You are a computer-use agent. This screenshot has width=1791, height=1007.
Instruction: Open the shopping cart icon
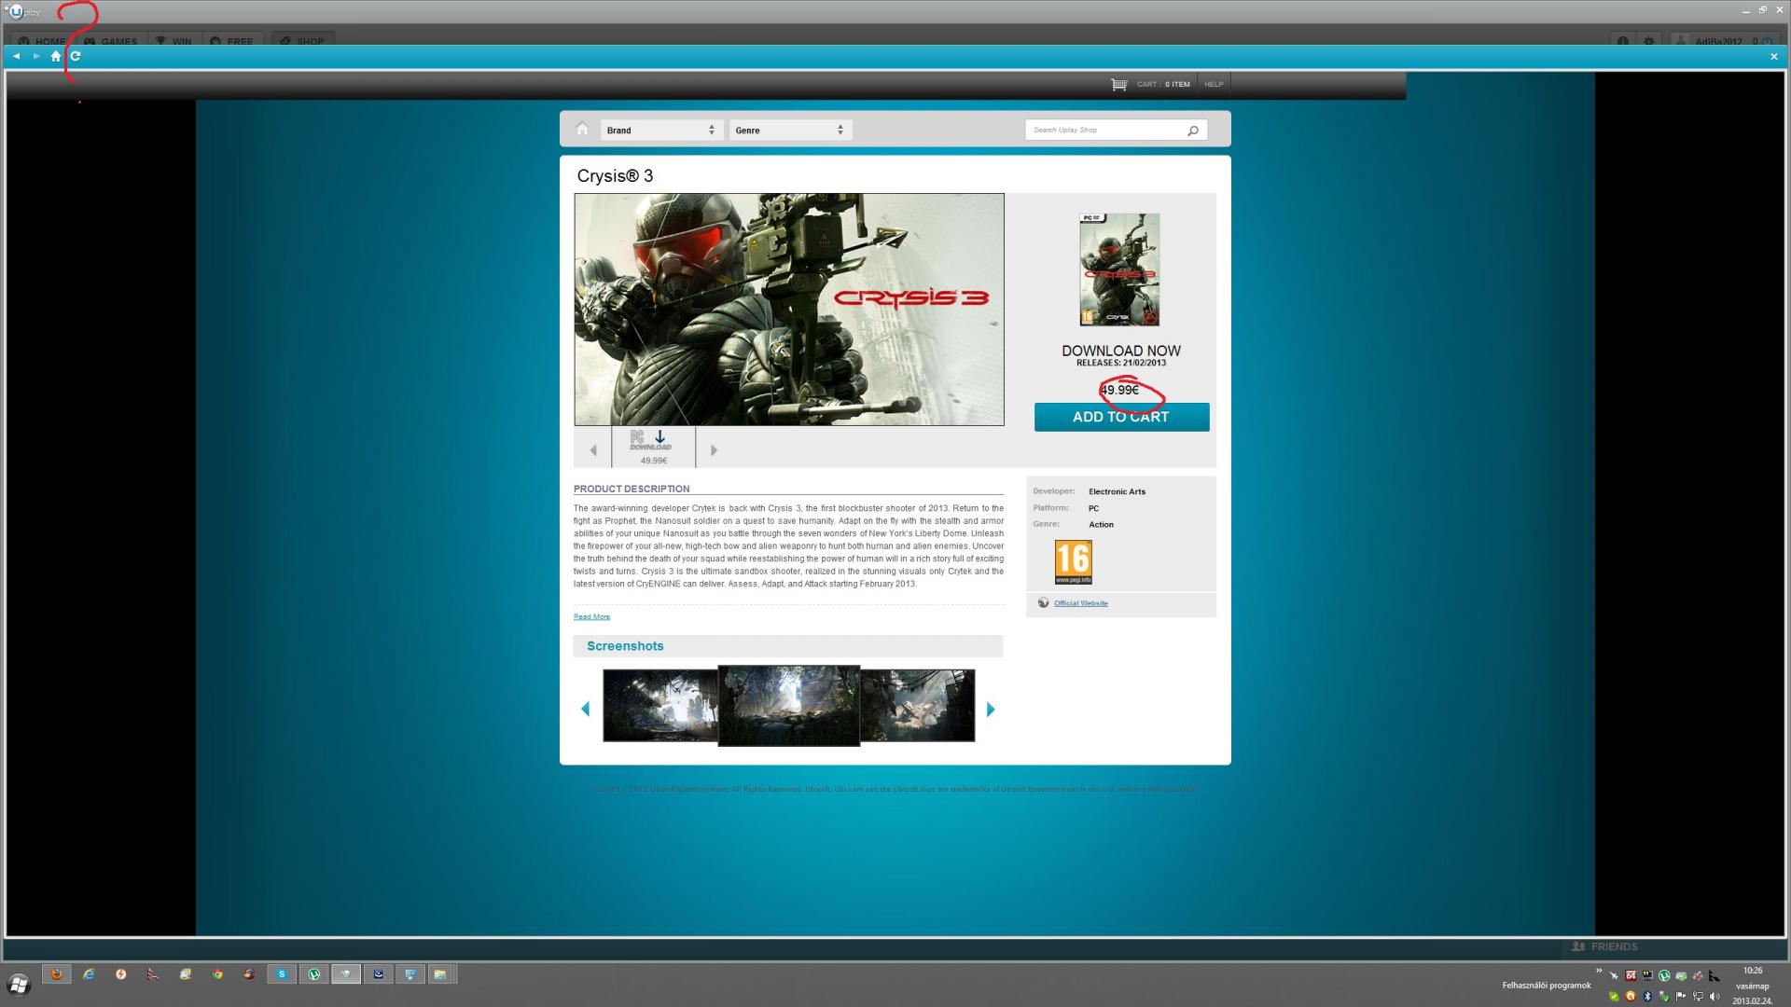click(1119, 84)
